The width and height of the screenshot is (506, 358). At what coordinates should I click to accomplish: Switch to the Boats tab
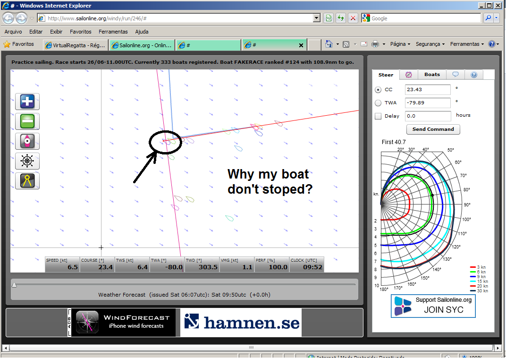click(432, 75)
